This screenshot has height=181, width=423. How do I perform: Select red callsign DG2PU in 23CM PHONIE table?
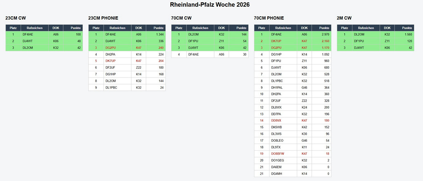coord(111,48)
